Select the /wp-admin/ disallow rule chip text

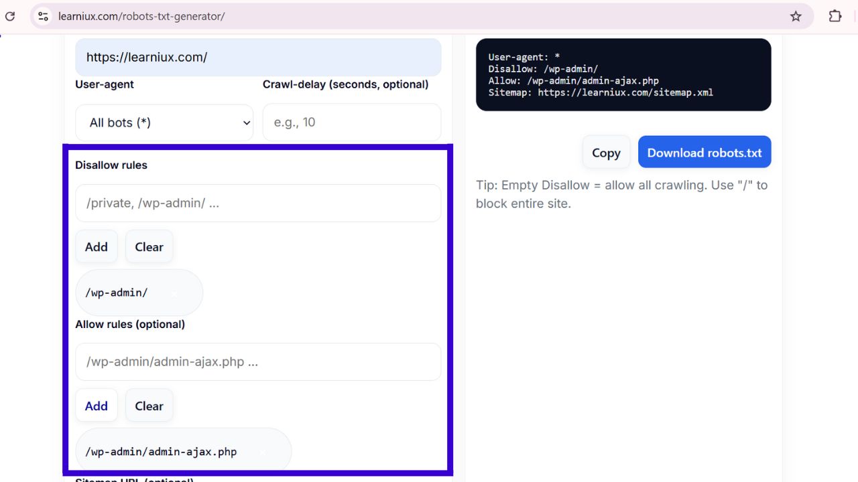pyautogui.click(x=117, y=293)
